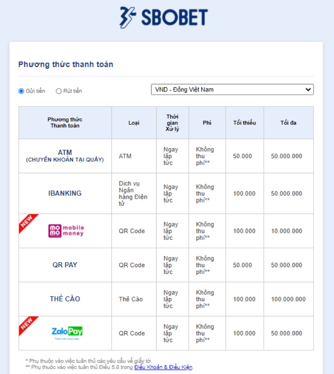334x374 pixels.
Task: Select the Gửi tiền radio button
Action: click(21, 91)
